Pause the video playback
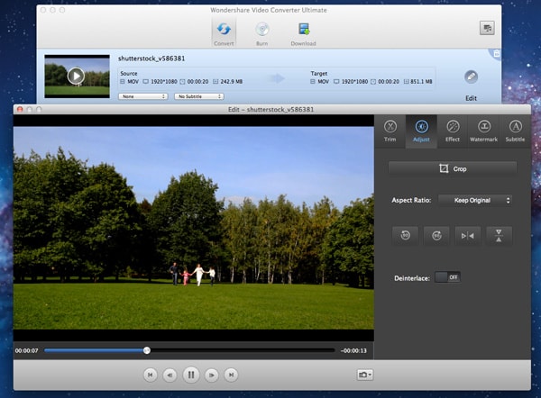Viewport: 541px width, 398px height. tap(191, 375)
